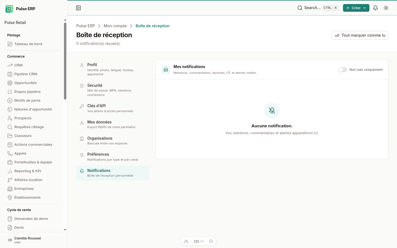Open the Clés d'API tab
The image size is (397, 248).
coord(113,108)
